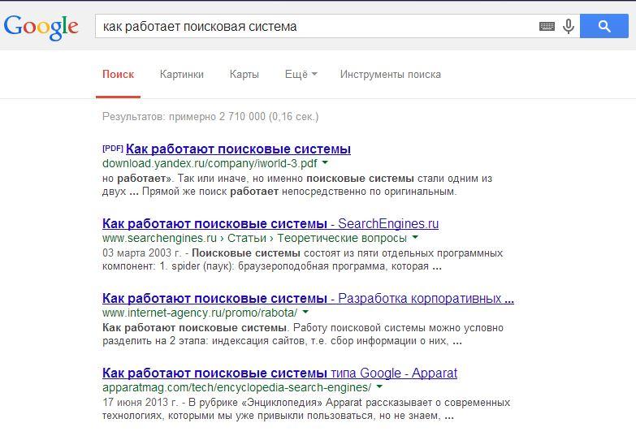Click the download.yandex.ru/company/iworld-3.pdf URL text
636x436 pixels.
pos(210,163)
